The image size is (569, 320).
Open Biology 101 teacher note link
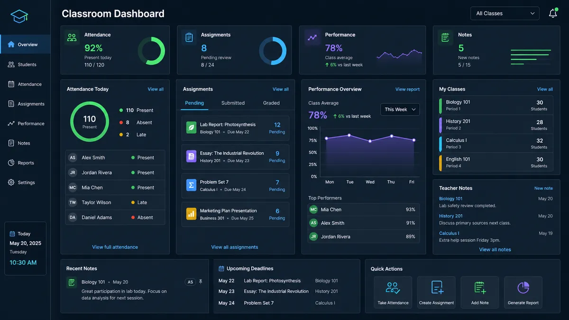click(x=451, y=199)
